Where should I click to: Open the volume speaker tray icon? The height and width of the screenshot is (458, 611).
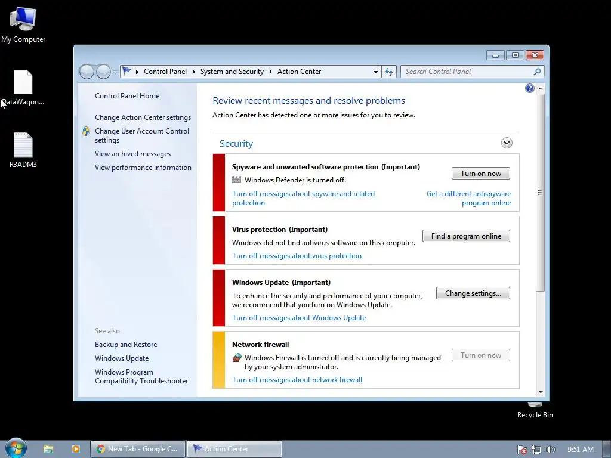click(x=550, y=450)
